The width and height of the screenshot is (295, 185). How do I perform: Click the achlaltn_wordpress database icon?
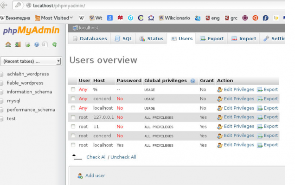[2, 74]
